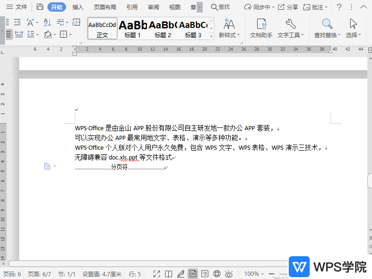This screenshot has width=372, height=279.
Task: Apply the 标题 1 heading style
Action: tap(133, 28)
